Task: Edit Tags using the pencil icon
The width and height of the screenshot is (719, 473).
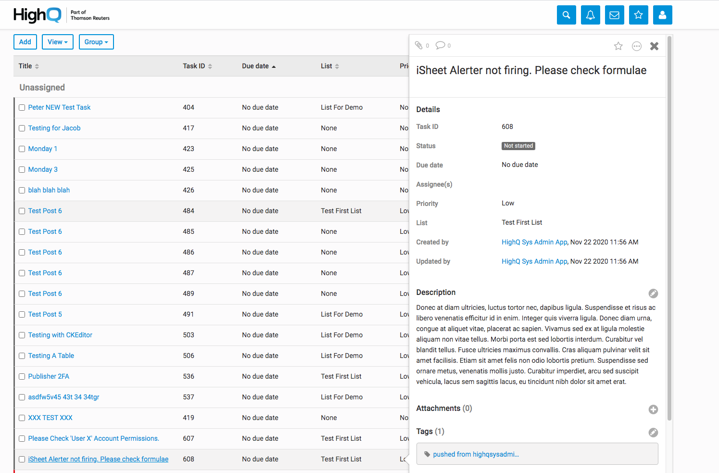Action: pos(653,433)
